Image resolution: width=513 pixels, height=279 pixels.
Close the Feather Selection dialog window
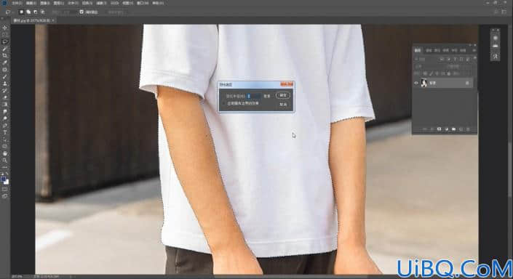point(287,84)
